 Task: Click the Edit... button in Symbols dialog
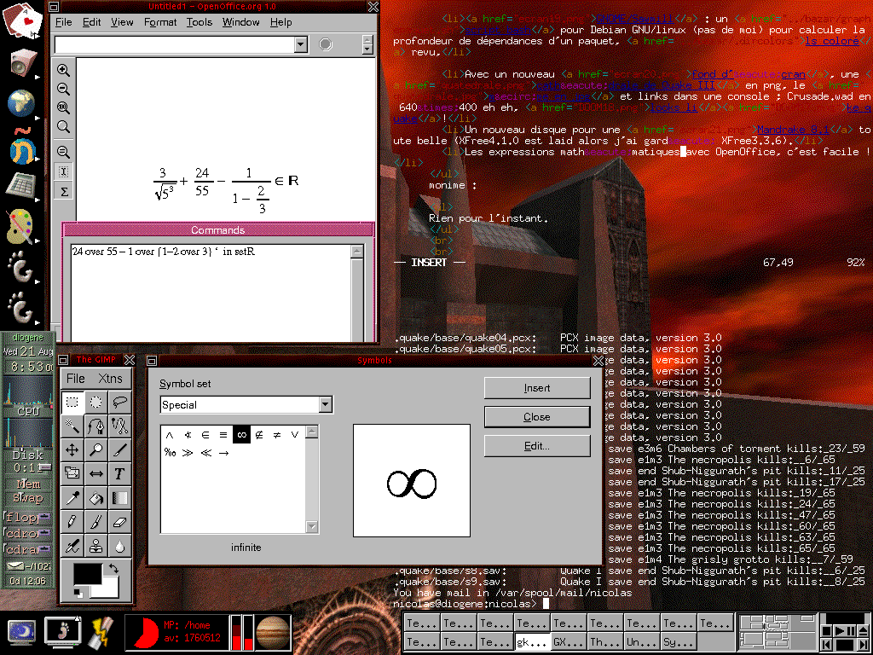(537, 446)
